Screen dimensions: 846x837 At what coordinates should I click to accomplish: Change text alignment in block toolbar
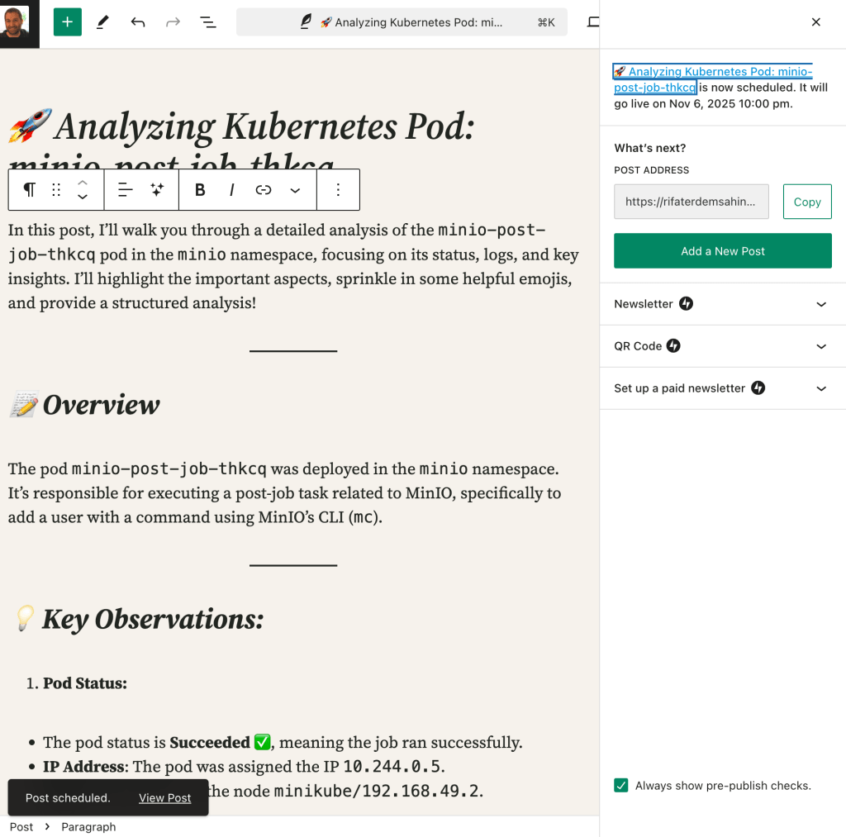(126, 190)
